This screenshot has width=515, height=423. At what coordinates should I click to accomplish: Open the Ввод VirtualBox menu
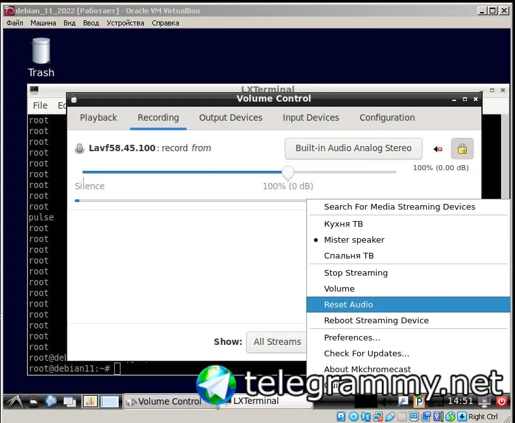point(91,23)
